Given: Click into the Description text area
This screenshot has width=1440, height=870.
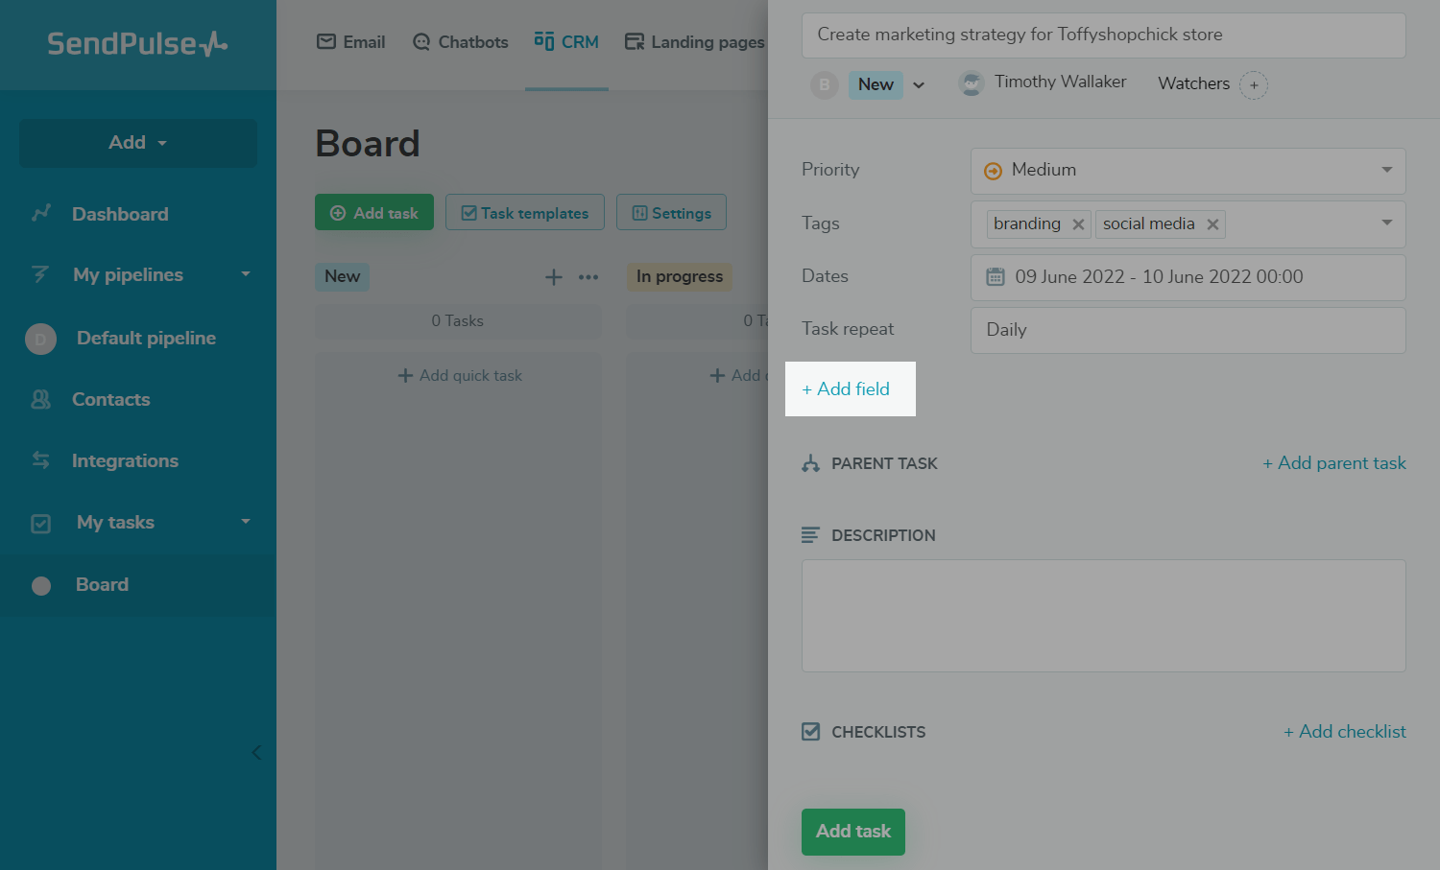Looking at the screenshot, I should click(x=1103, y=616).
